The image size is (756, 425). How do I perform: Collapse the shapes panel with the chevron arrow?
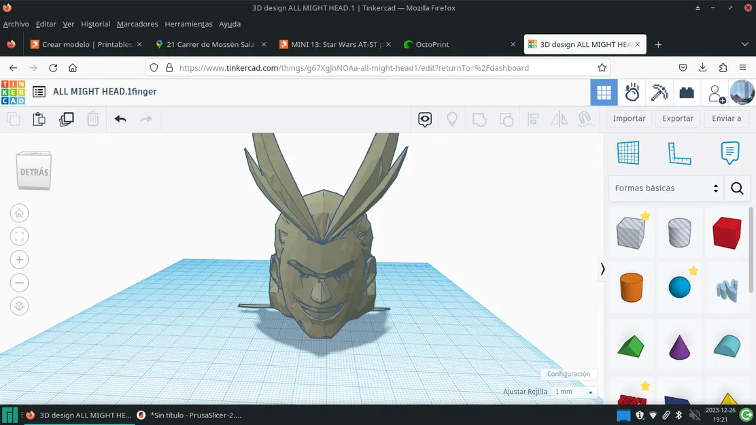tap(602, 269)
